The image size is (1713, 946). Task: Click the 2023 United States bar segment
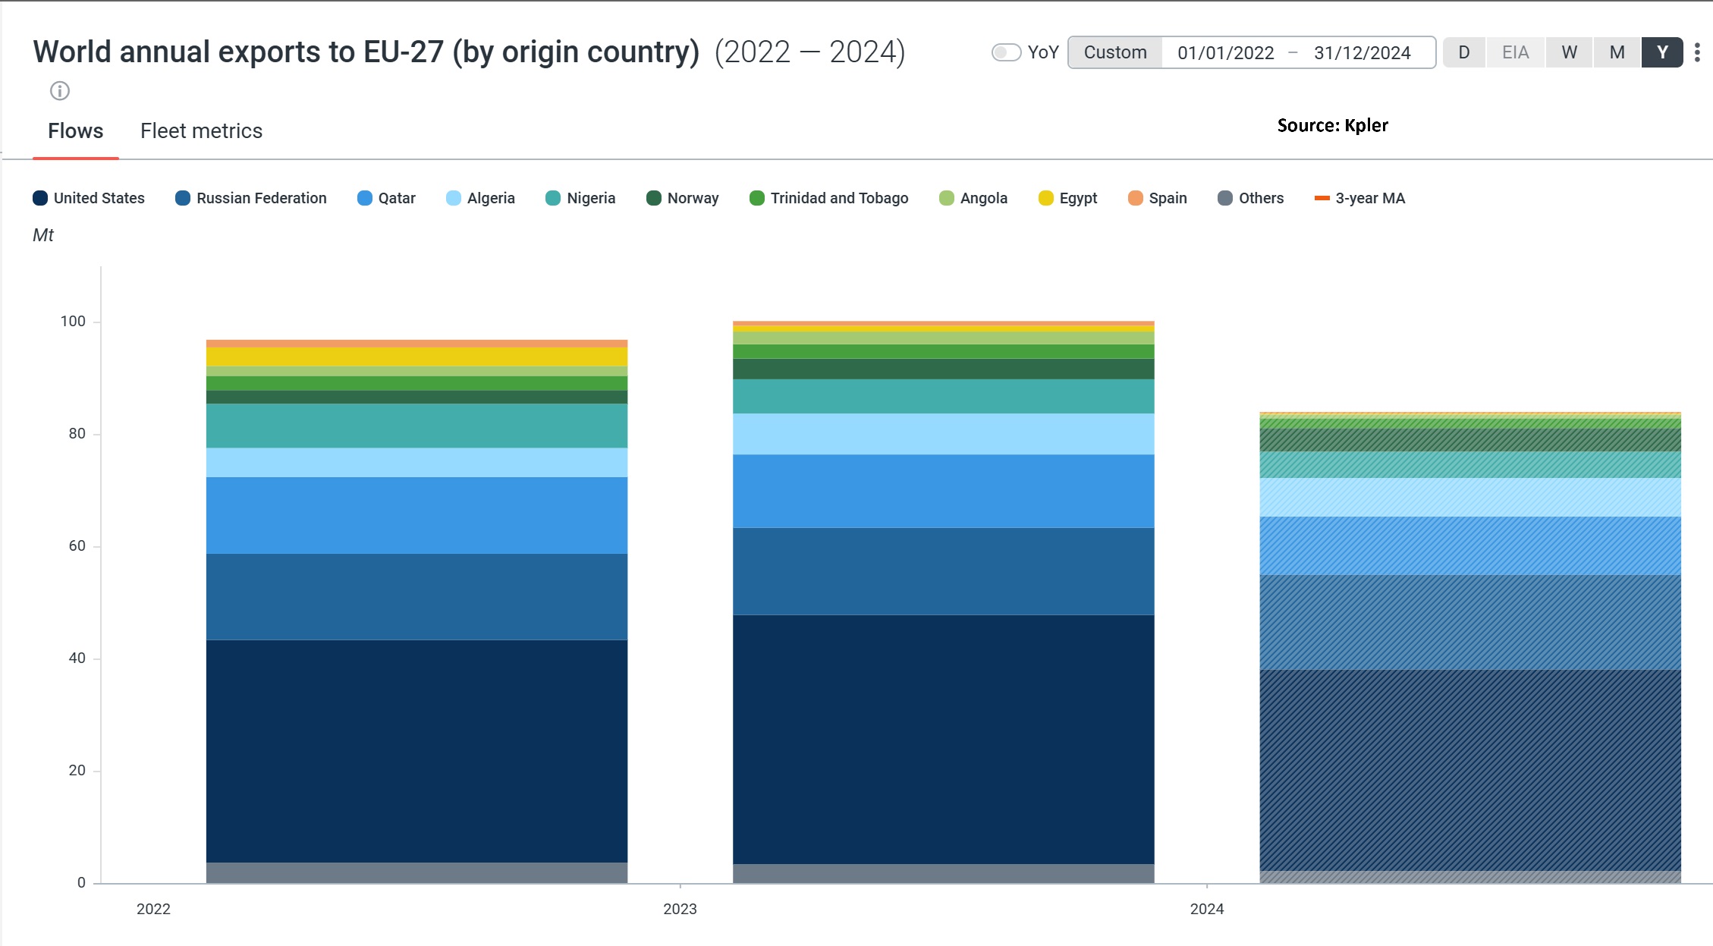pyautogui.click(x=943, y=739)
